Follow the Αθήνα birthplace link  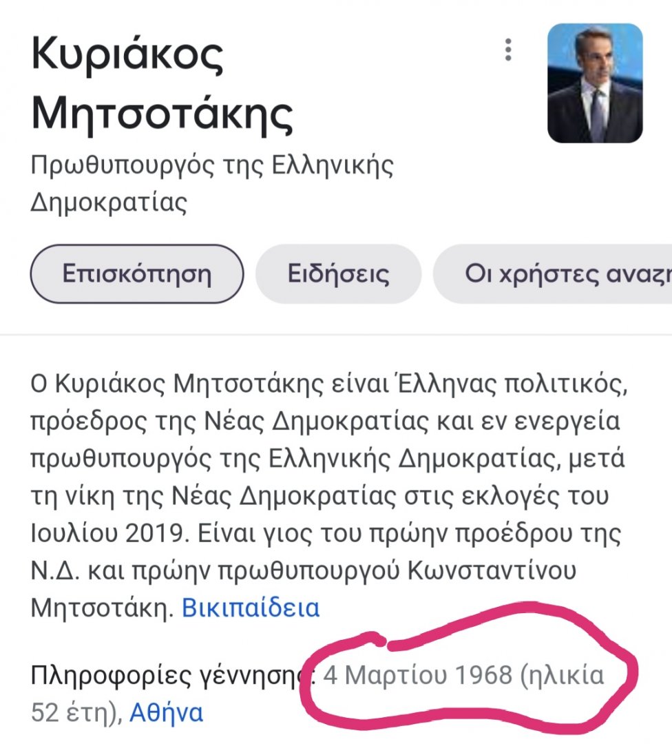[x=167, y=712]
